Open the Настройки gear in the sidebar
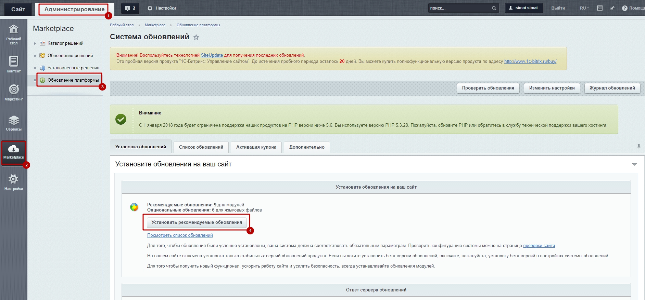 point(13,182)
